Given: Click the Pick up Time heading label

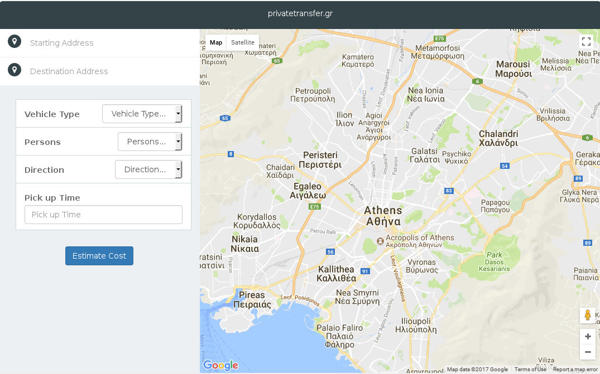Looking at the screenshot, I should [x=52, y=198].
